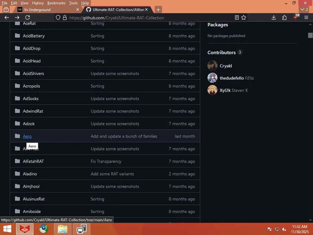Click the folder icon beside AcidBattery
Image resolution: width=313 pixels, height=235 pixels.
[17, 36]
